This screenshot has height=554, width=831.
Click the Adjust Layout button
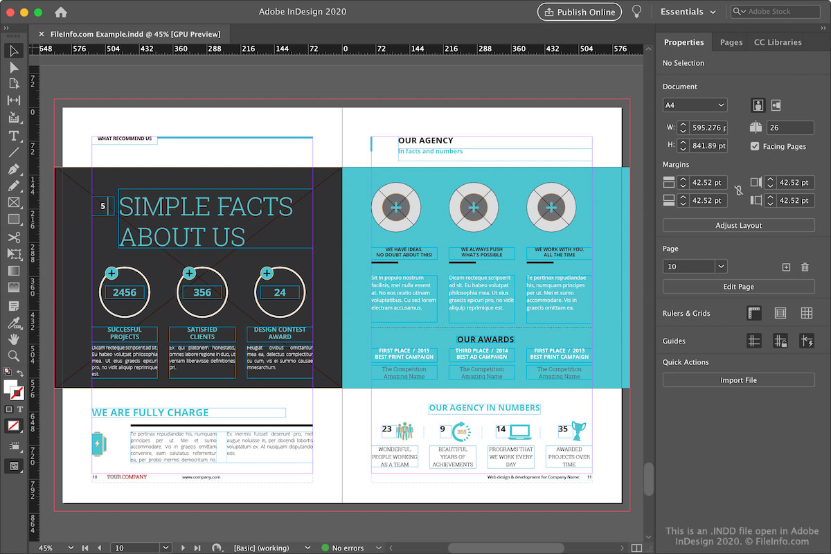[x=738, y=226]
